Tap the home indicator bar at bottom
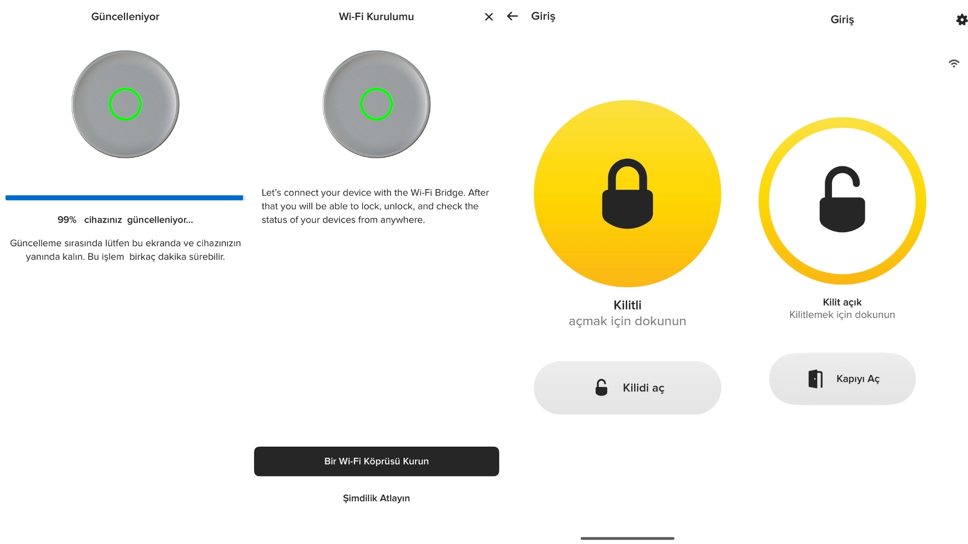The height and width of the screenshot is (544, 968). click(x=627, y=538)
